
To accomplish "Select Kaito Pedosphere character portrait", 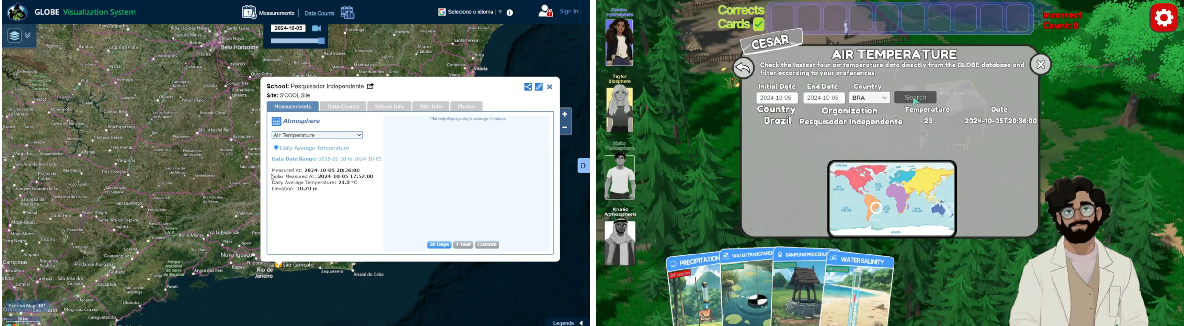I will click(620, 176).
